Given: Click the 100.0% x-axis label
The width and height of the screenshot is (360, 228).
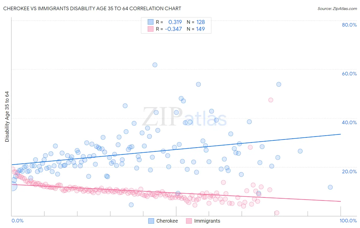Looking at the screenshot, I should pos(348,221).
